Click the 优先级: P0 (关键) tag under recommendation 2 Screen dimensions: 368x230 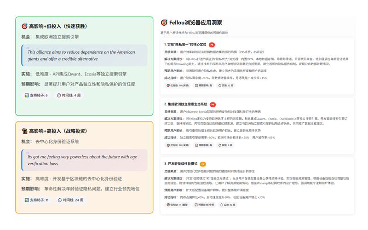pyautogui.click(x=178, y=145)
